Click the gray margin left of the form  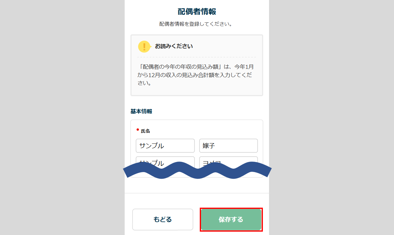tap(62, 117)
